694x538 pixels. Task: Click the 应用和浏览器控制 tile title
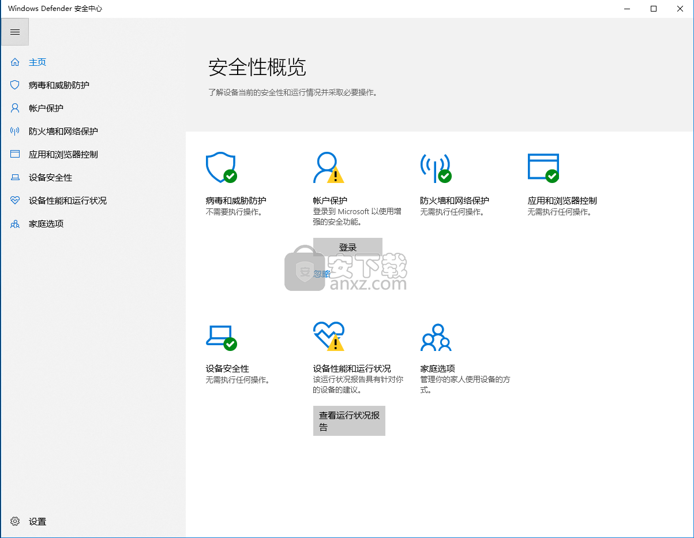[x=562, y=200]
